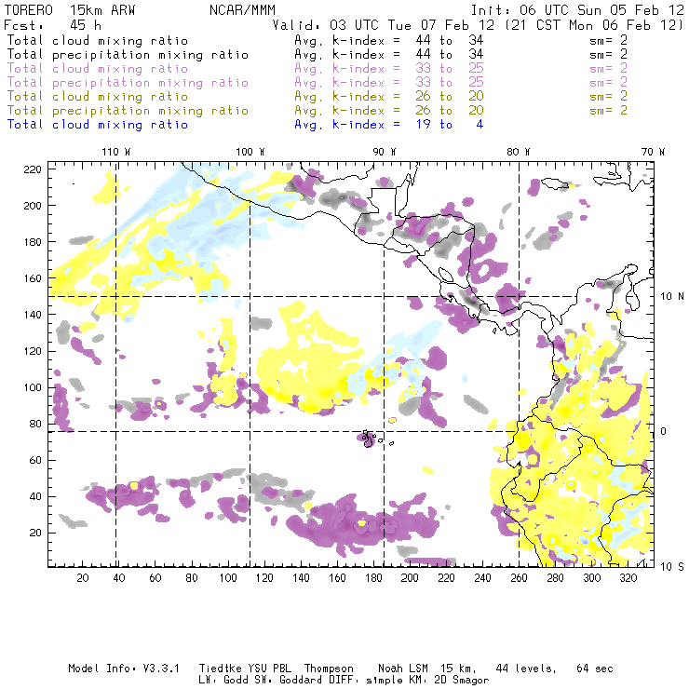
Task: Select the "10 S" latitude label
Action: (672, 567)
